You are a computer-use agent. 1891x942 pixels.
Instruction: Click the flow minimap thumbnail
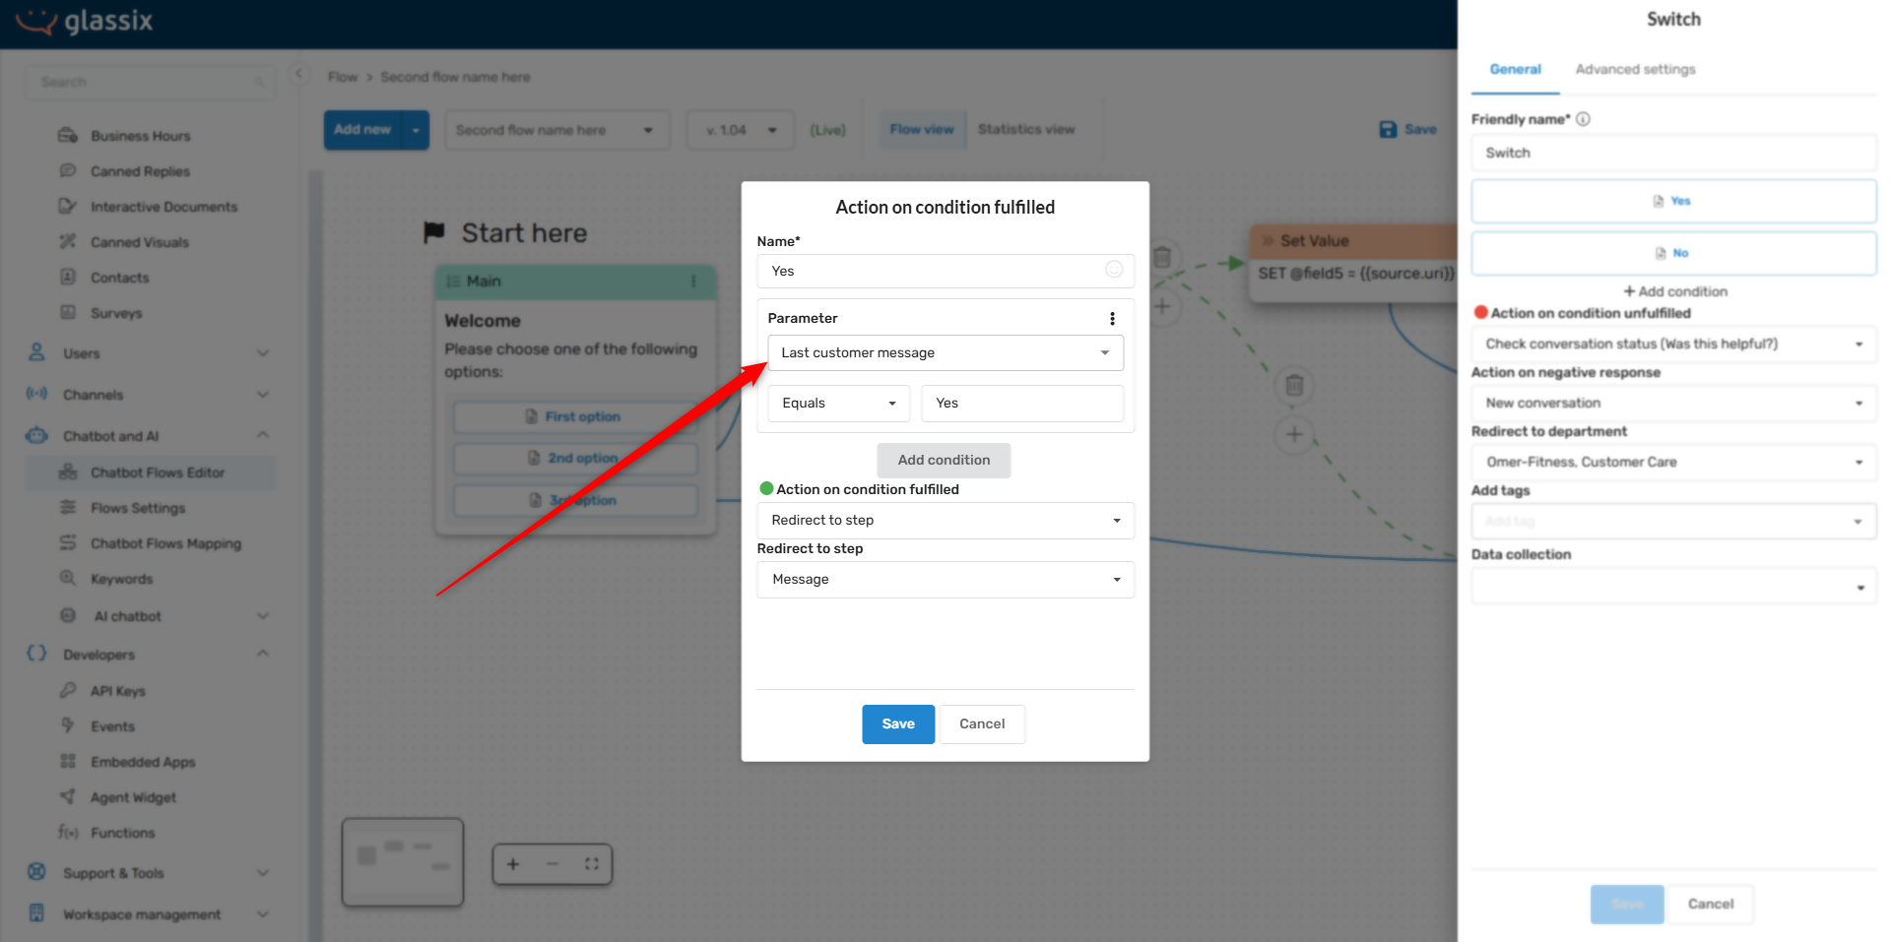click(403, 861)
